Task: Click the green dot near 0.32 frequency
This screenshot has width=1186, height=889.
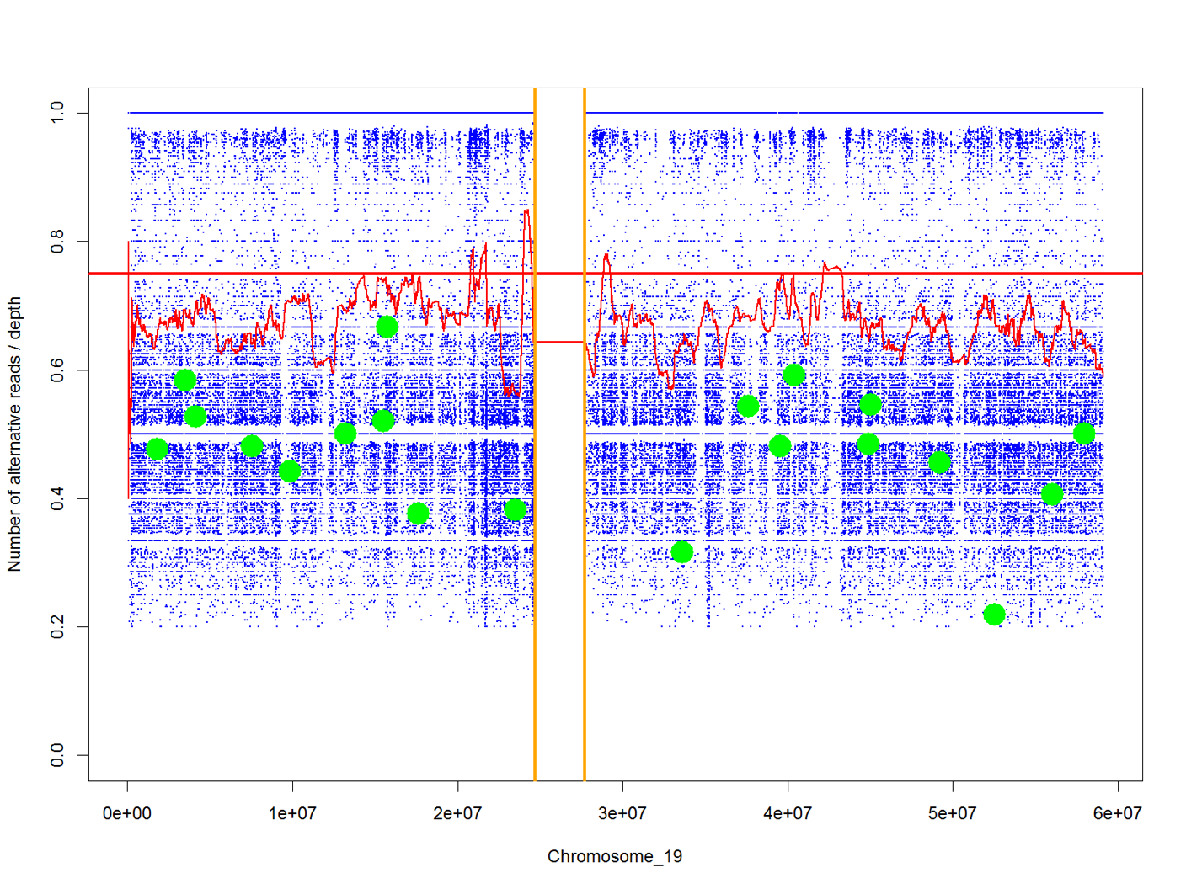Action: click(683, 551)
